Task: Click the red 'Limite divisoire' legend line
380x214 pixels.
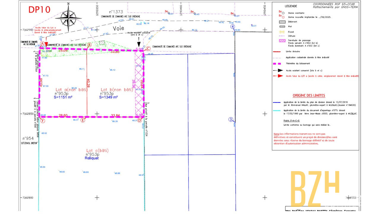Action: (x=277, y=51)
